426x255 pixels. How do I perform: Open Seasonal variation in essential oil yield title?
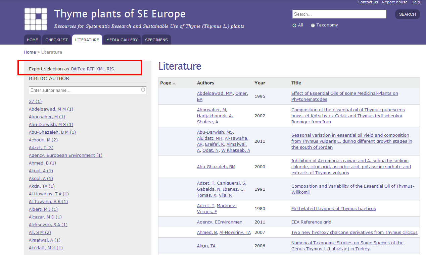352,141
